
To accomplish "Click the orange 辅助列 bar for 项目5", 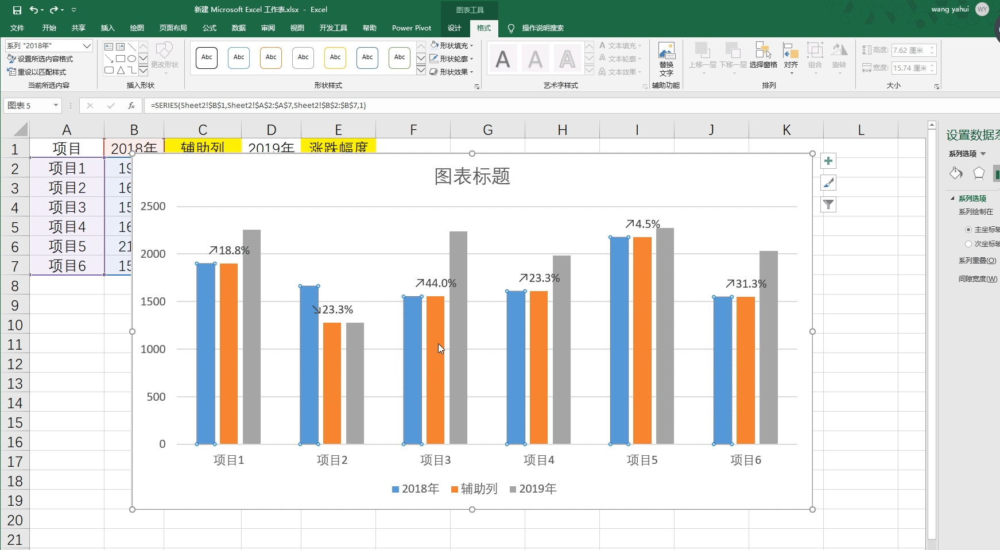I will point(642,340).
